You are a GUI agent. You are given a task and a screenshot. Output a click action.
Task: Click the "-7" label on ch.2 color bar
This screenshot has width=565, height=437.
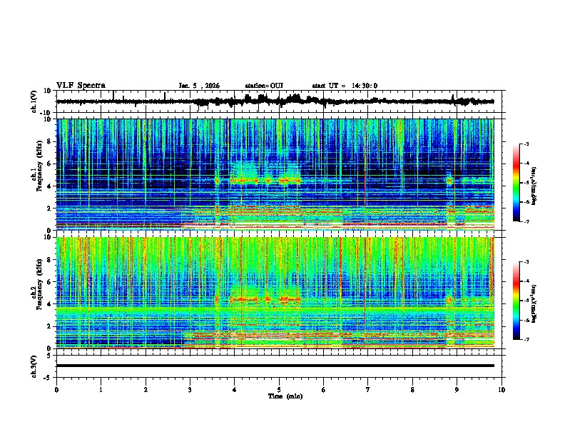point(526,339)
